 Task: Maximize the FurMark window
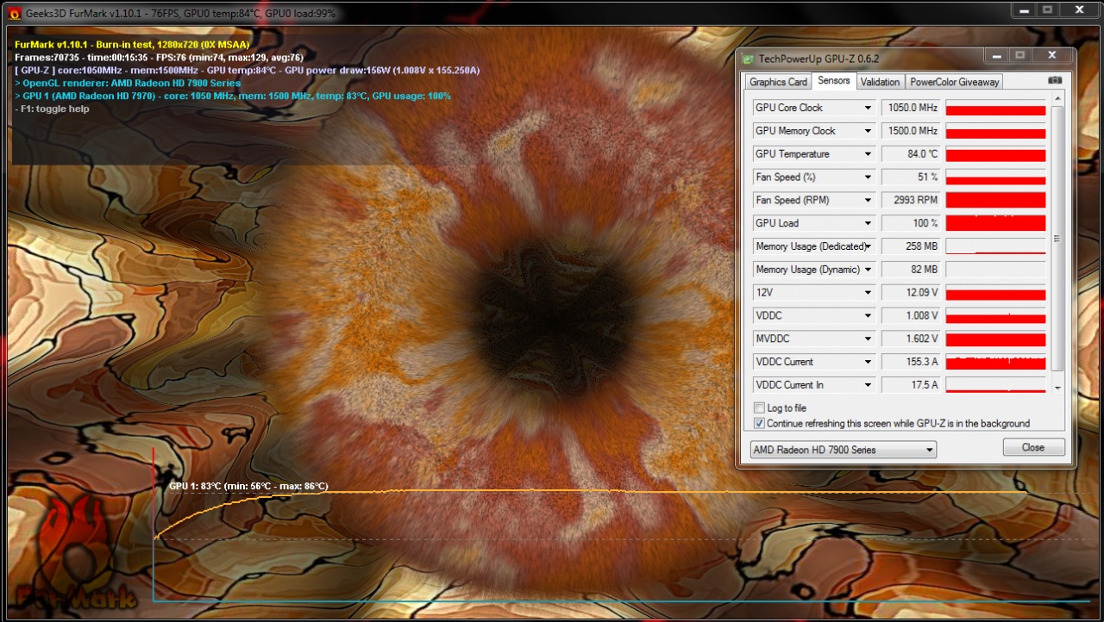tap(1048, 9)
